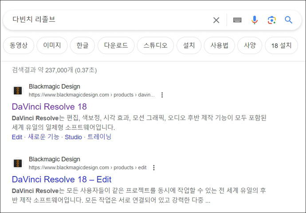The width and height of the screenshot is (306, 213).
Task: Open the on-screen keyboard input tool
Action: pos(237,20)
